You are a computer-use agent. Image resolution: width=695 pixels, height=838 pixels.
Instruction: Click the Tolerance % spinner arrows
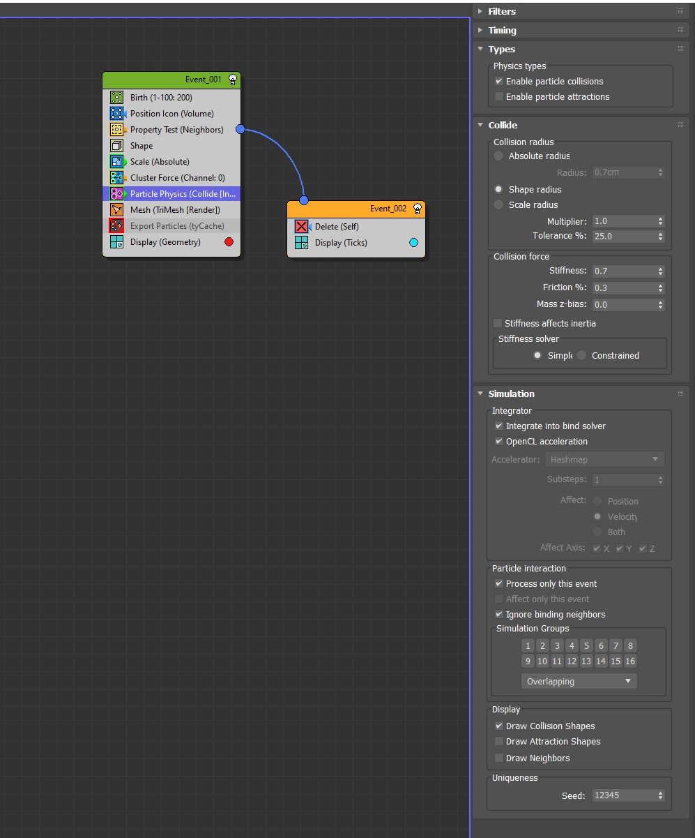[x=661, y=237]
